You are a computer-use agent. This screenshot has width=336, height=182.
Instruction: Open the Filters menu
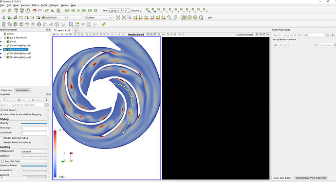pos(35,5)
